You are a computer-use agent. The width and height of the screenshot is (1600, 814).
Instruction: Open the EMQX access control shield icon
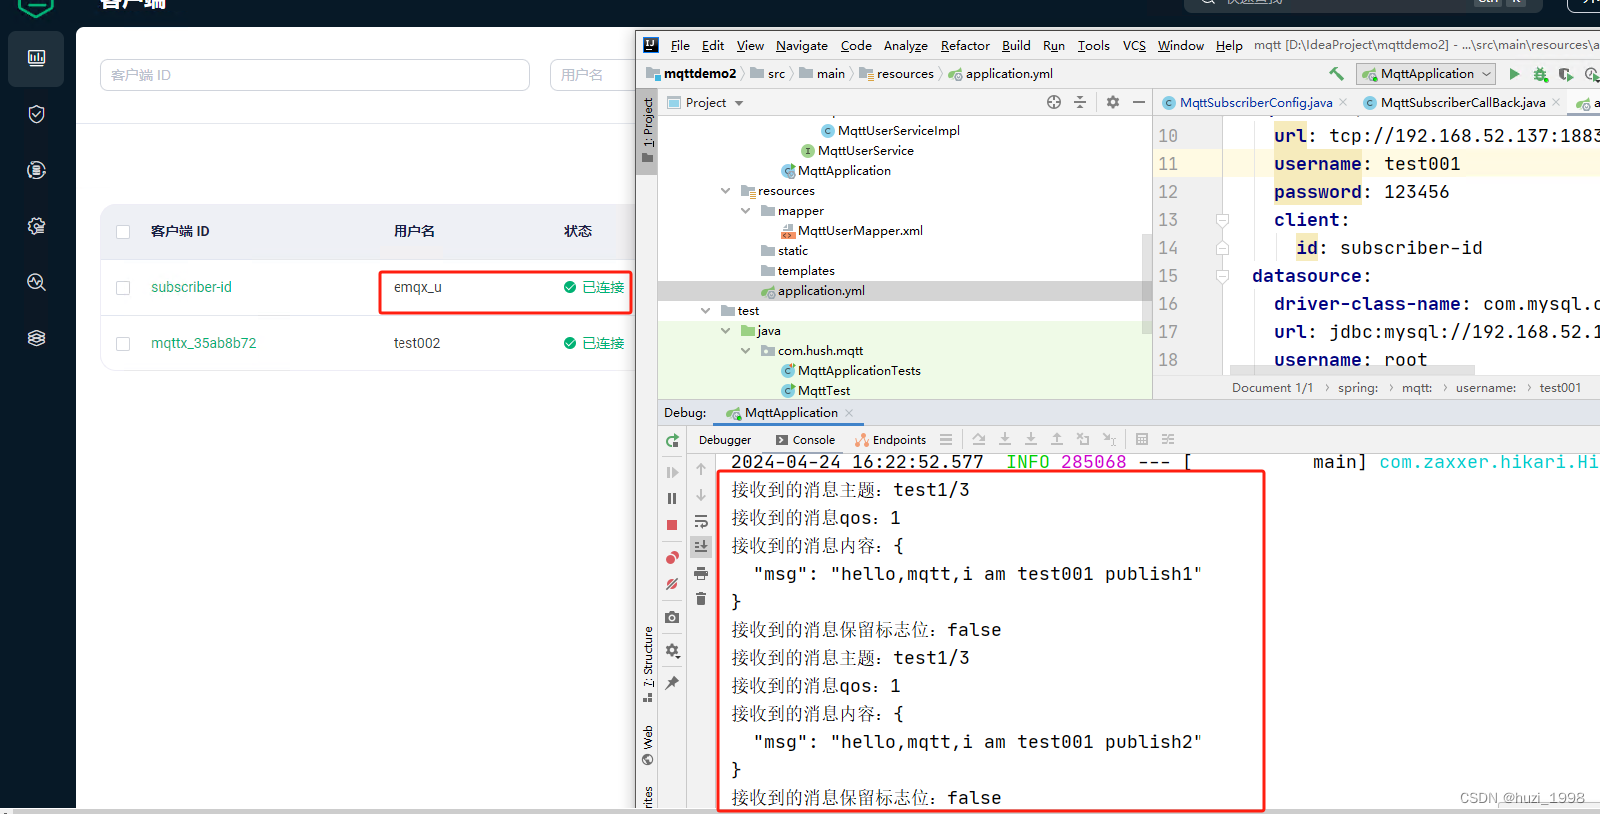(36, 114)
